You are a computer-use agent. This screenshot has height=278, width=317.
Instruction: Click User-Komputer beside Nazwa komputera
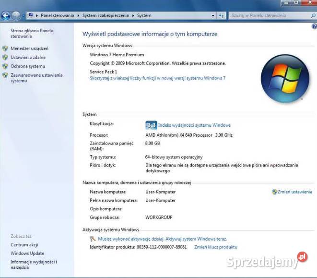[160, 192]
